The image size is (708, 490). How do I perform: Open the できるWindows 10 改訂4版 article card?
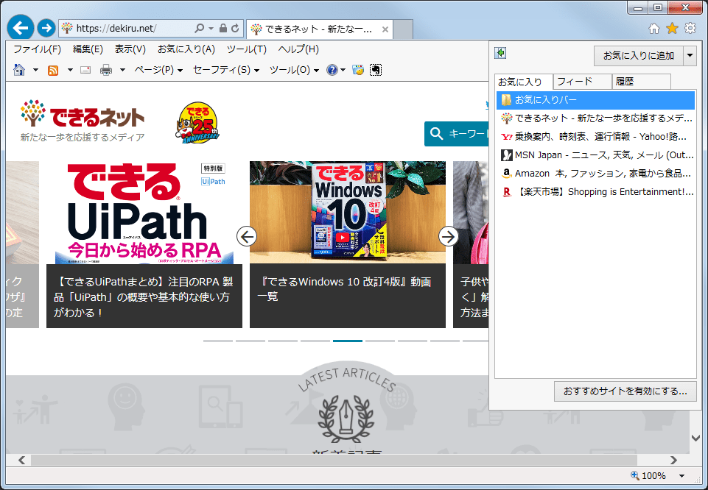click(347, 244)
